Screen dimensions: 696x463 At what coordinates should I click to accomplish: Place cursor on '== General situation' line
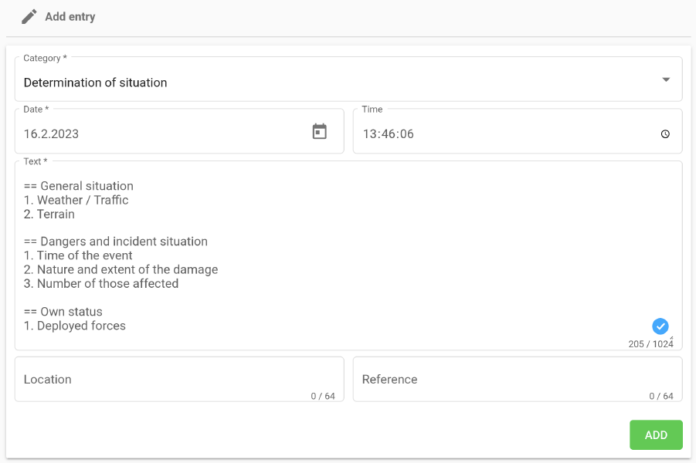pos(79,186)
